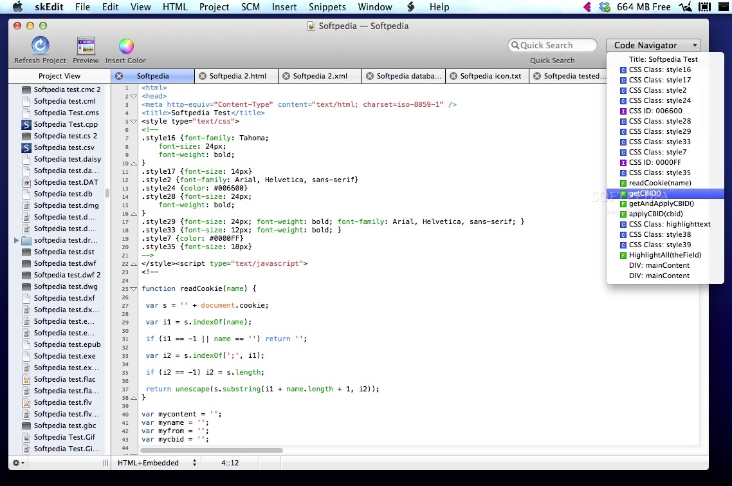The width and height of the screenshot is (732, 486).
Task: Jump to applyCBID(cbid) function
Action: (664, 214)
